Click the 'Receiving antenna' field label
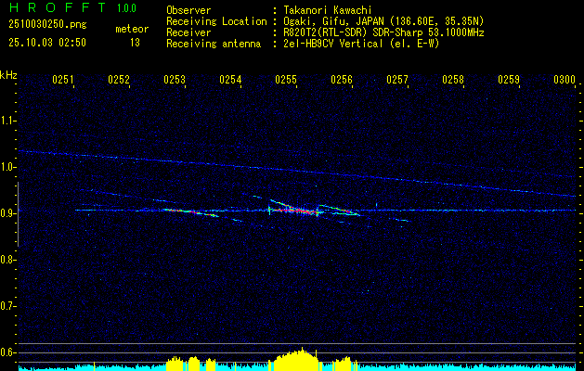The height and width of the screenshot is (371, 584). (214, 44)
